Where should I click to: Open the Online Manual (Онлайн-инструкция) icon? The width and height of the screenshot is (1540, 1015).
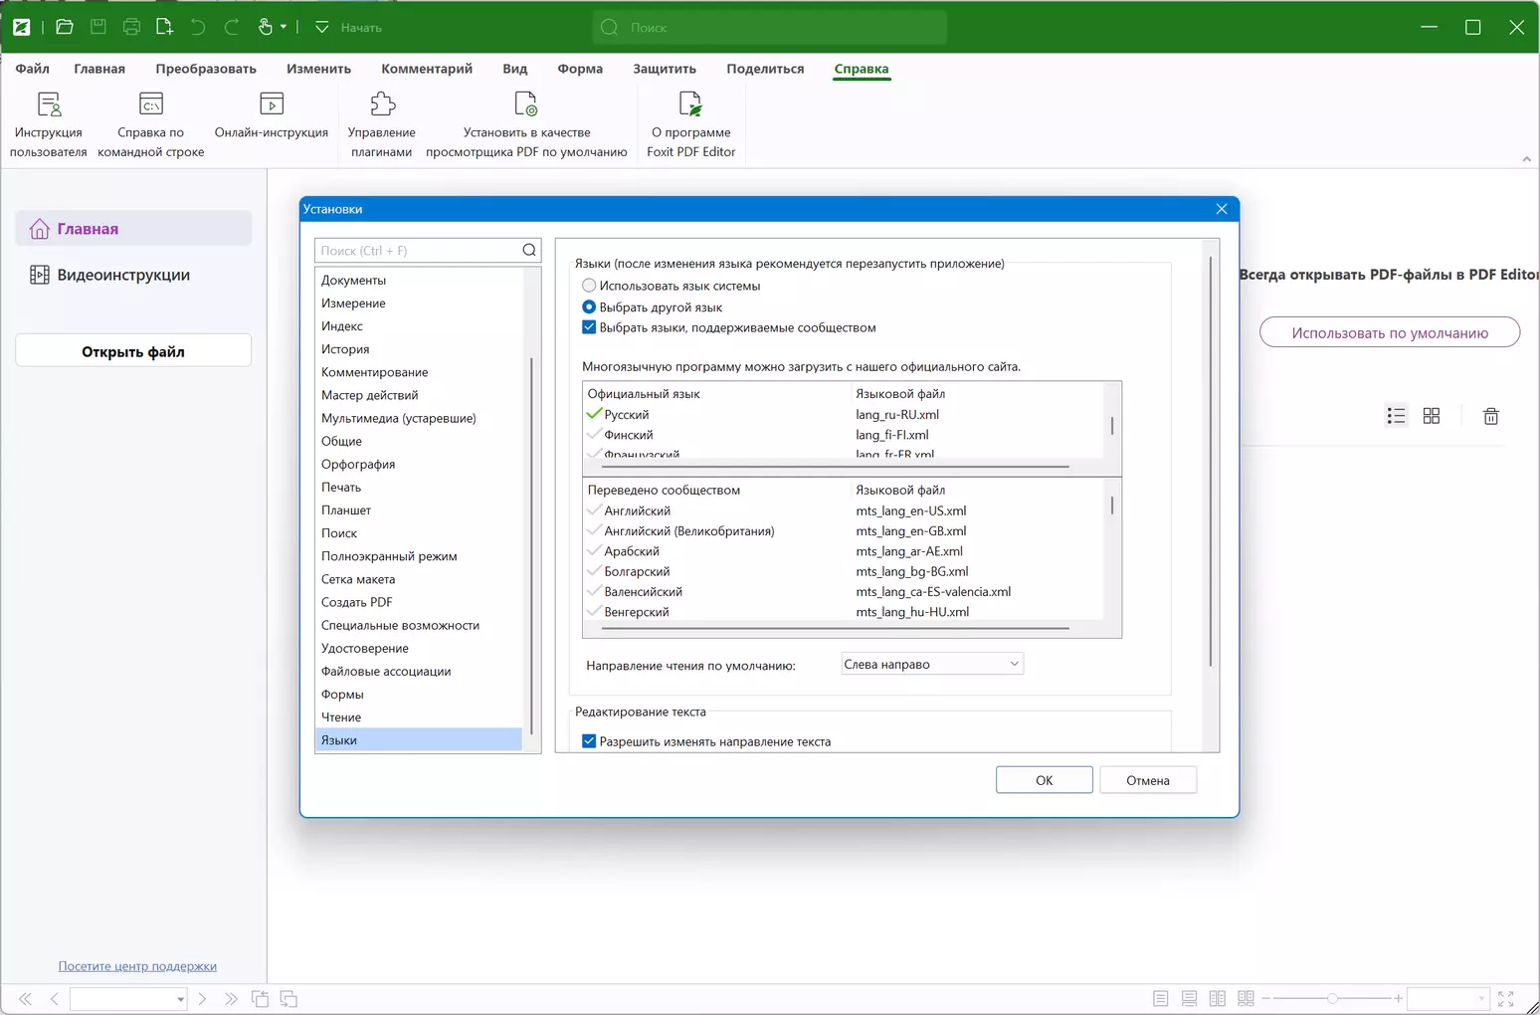(x=272, y=103)
